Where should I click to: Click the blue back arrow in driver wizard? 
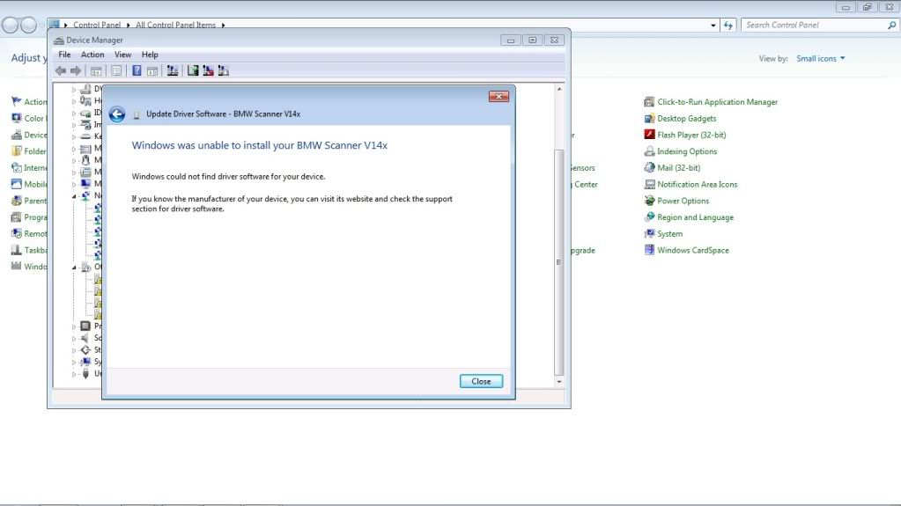pos(117,114)
